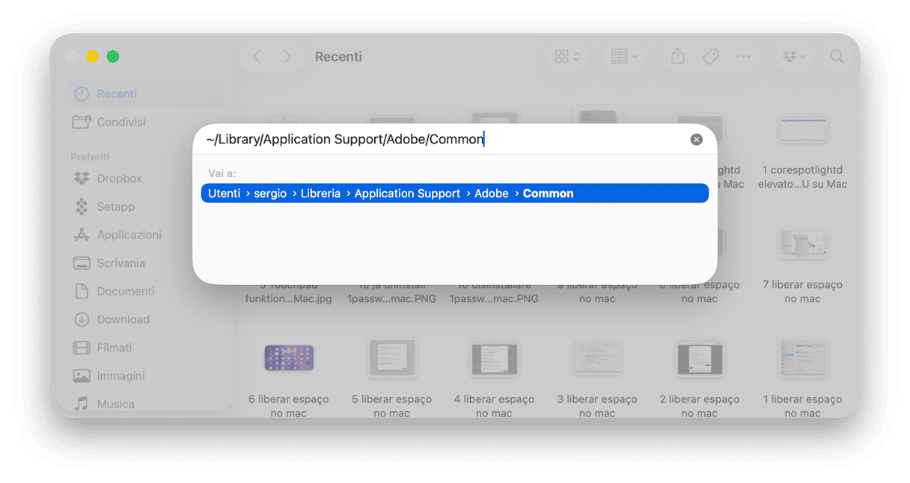The image size is (910, 483).
Task: Open Setapp in the sidebar
Action: 144,207
